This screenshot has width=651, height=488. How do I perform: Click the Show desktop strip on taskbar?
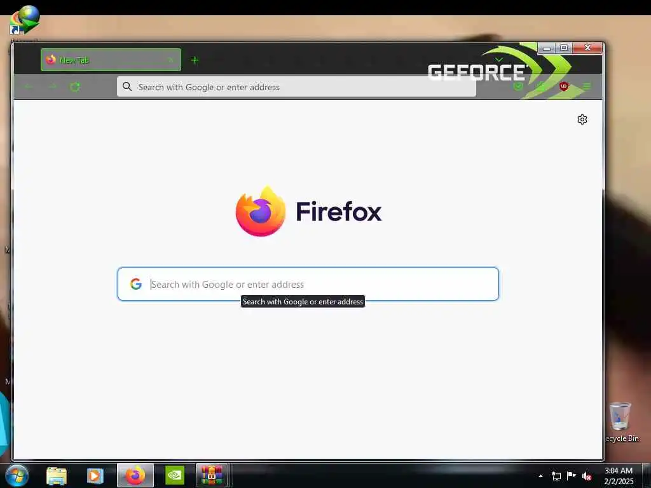(647, 475)
